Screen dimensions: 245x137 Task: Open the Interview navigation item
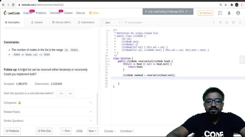(x=55, y=13)
